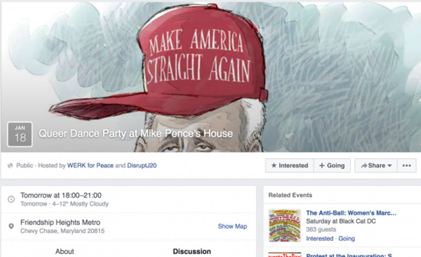
Task: Click the Make America Straight Again cover image
Action: (x=210, y=76)
